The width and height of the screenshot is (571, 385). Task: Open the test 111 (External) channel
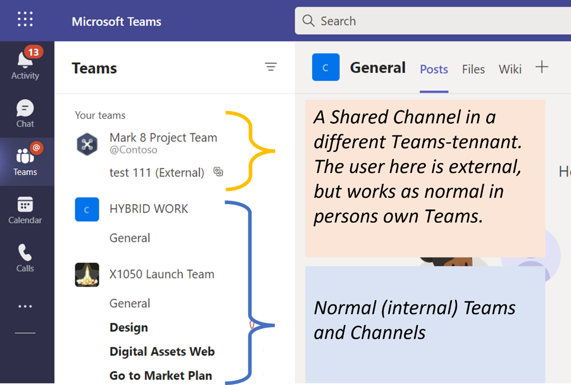tap(157, 172)
